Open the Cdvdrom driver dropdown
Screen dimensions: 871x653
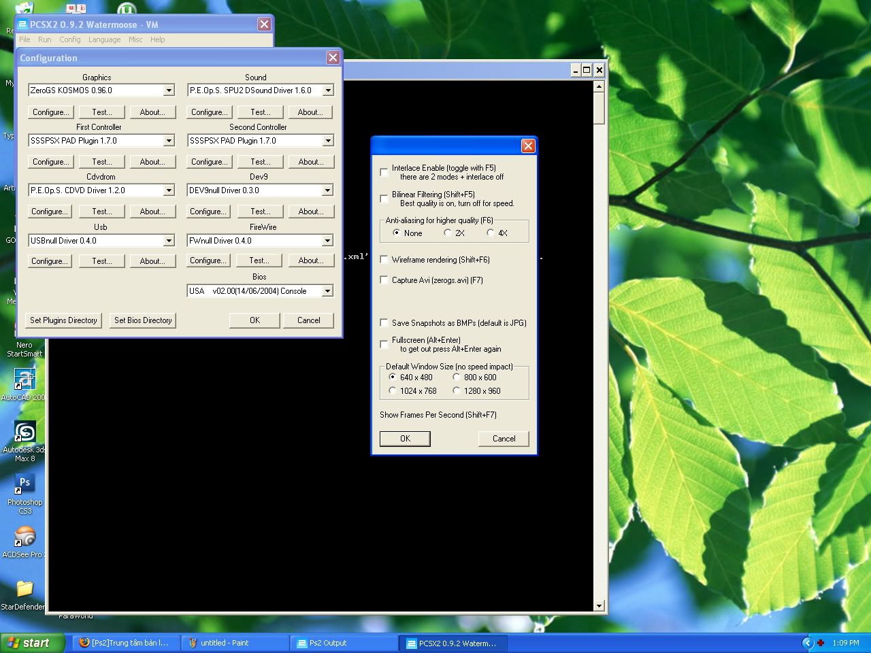coord(169,190)
